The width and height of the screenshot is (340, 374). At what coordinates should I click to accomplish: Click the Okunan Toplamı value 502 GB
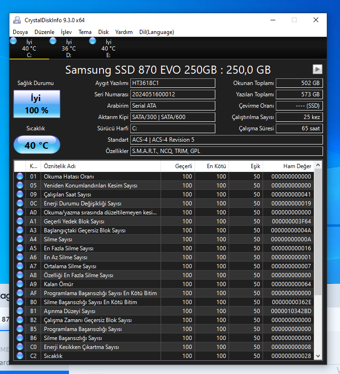[x=299, y=83]
